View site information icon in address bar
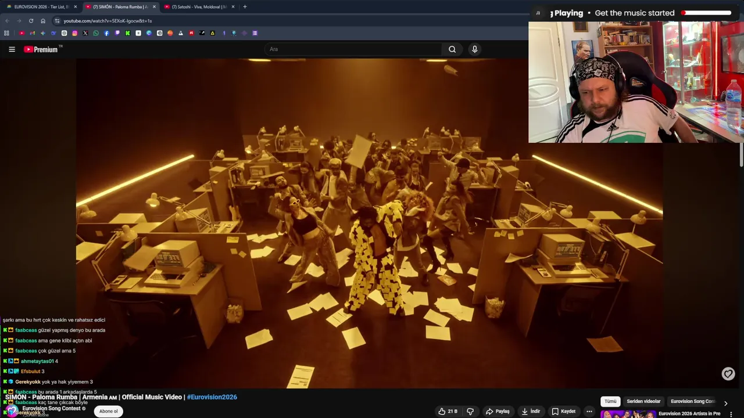744x418 pixels. pos(57,21)
